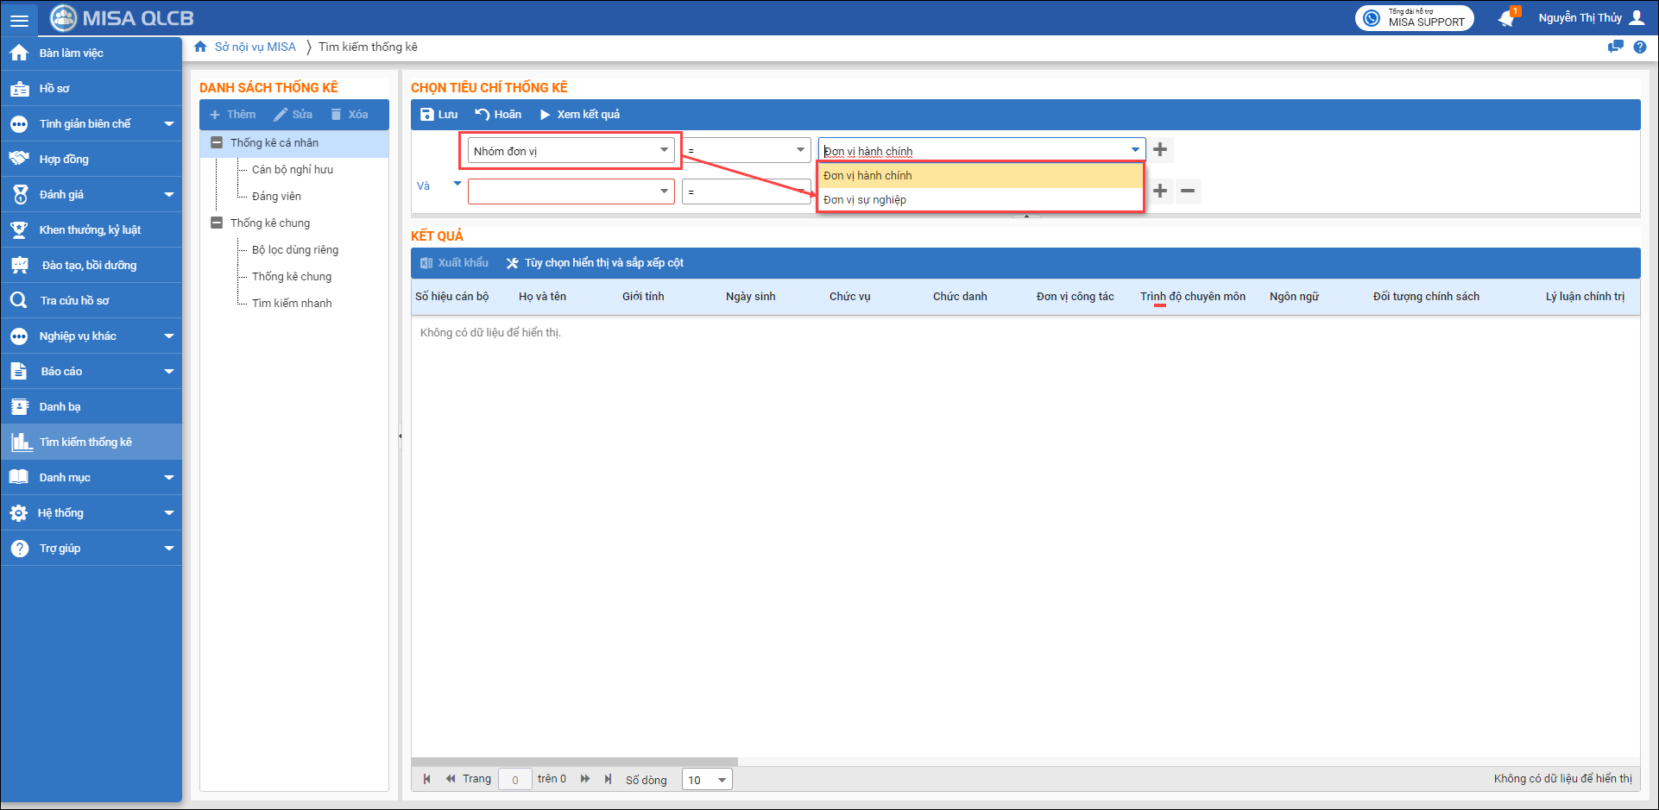Screen dimensions: 1659x810
Task: Go to the last page icon
Action: pos(608,779)
